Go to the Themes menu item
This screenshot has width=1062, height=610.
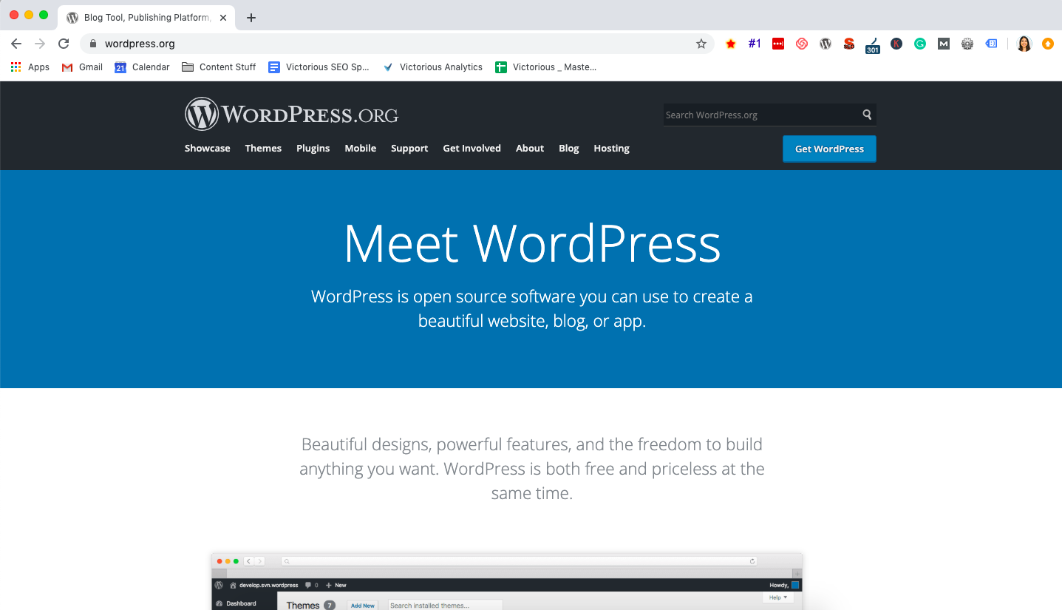(263, 149)
